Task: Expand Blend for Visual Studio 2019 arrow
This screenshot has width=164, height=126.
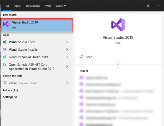Action: tap(67, 57)
